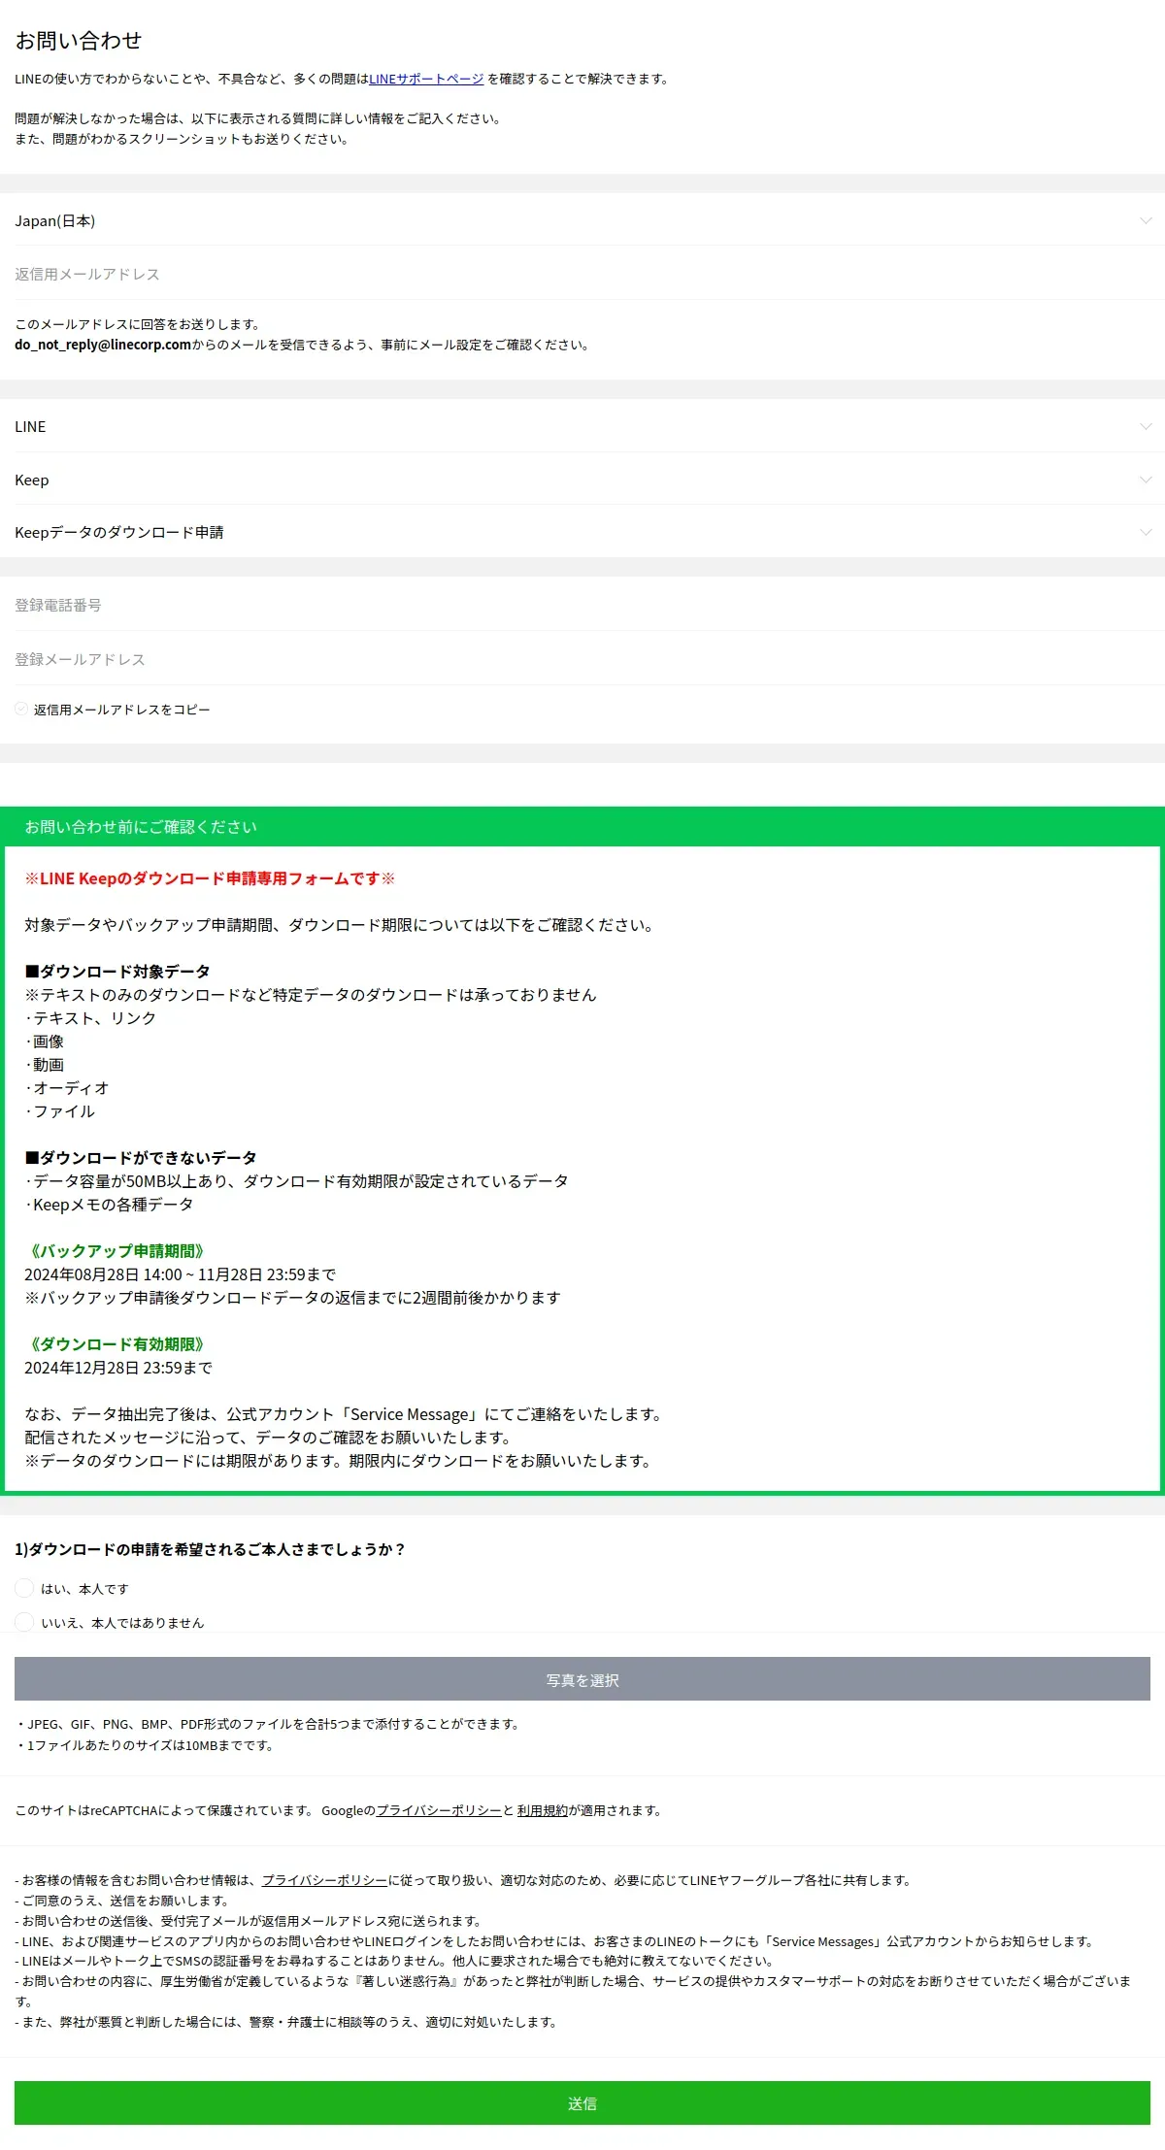Click the ・動画 list item
The width and height of the screenshot is (1165, 2150).
tap(45, 1065)
